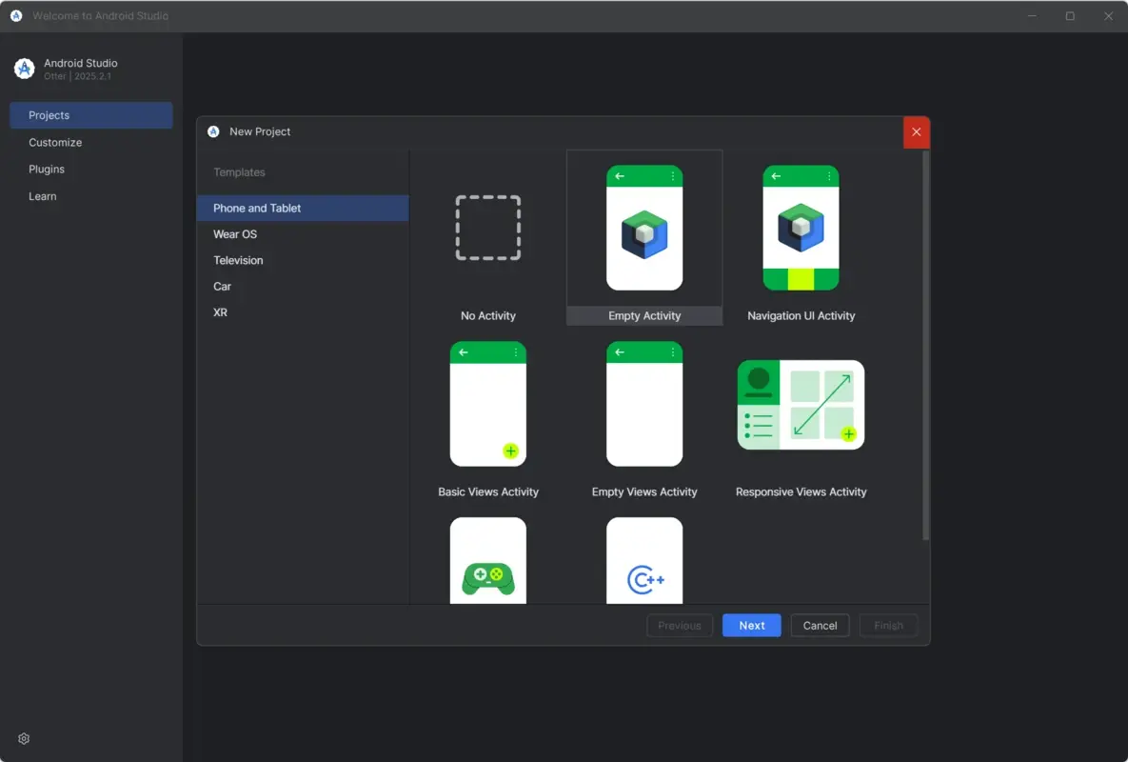
Task: Switch to the Television template category
Action: point(238,260)
